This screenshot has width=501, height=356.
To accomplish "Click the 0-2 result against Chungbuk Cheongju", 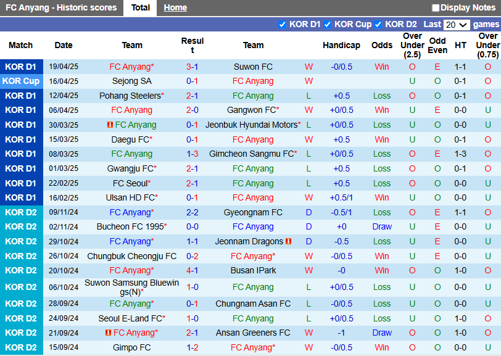I will (192, 256).
